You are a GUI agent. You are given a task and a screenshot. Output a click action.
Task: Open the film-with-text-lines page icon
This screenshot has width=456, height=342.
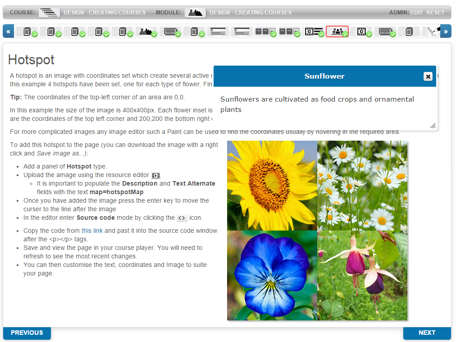[x=314, y=31]
